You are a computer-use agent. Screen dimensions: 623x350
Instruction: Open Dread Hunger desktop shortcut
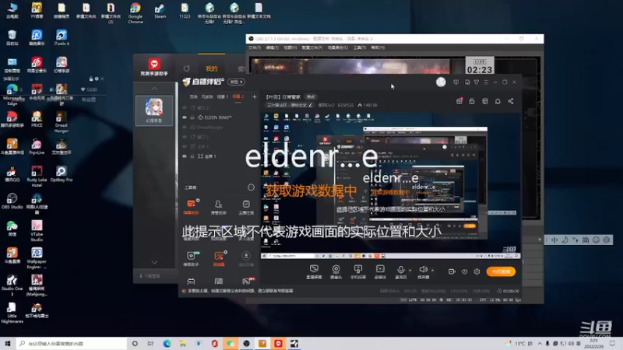coord(62,122)
